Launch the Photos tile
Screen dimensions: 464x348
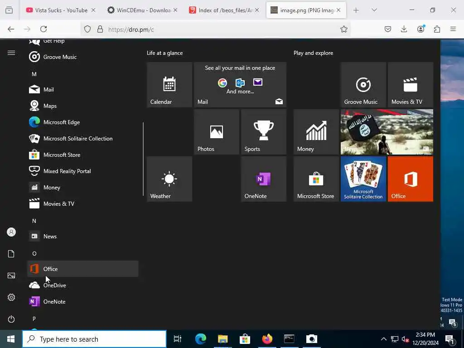click(216, 132)
